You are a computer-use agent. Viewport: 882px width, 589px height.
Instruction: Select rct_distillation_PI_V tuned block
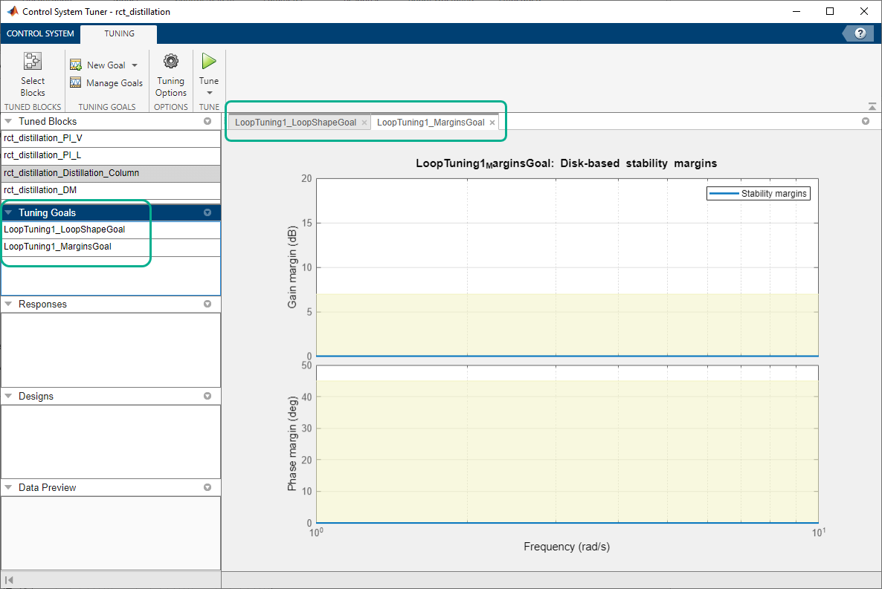pyautogui.click(x=111, y=138)
